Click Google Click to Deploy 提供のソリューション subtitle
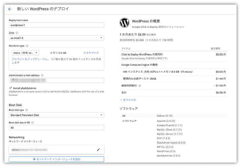Screen dimensions: 241x167 click(158, 27)
